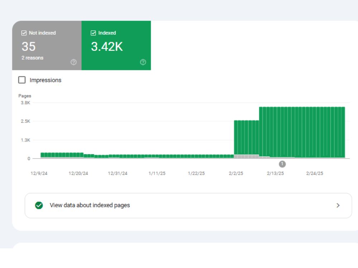Click the 12/9/24 date label

click(x=39, y=173)
